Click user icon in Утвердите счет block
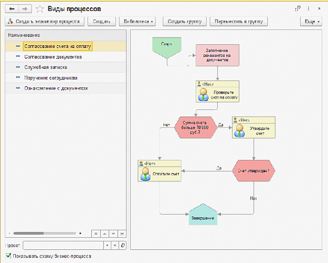Viewport: 328px width, 263px height. coord(239,130)
